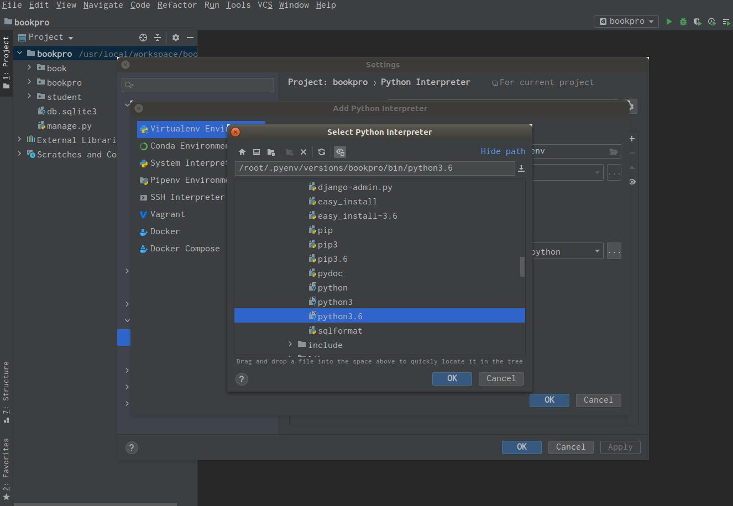Locate current file in Project panel
Viewport: 733px width, 506px height.
coord(143,38)
